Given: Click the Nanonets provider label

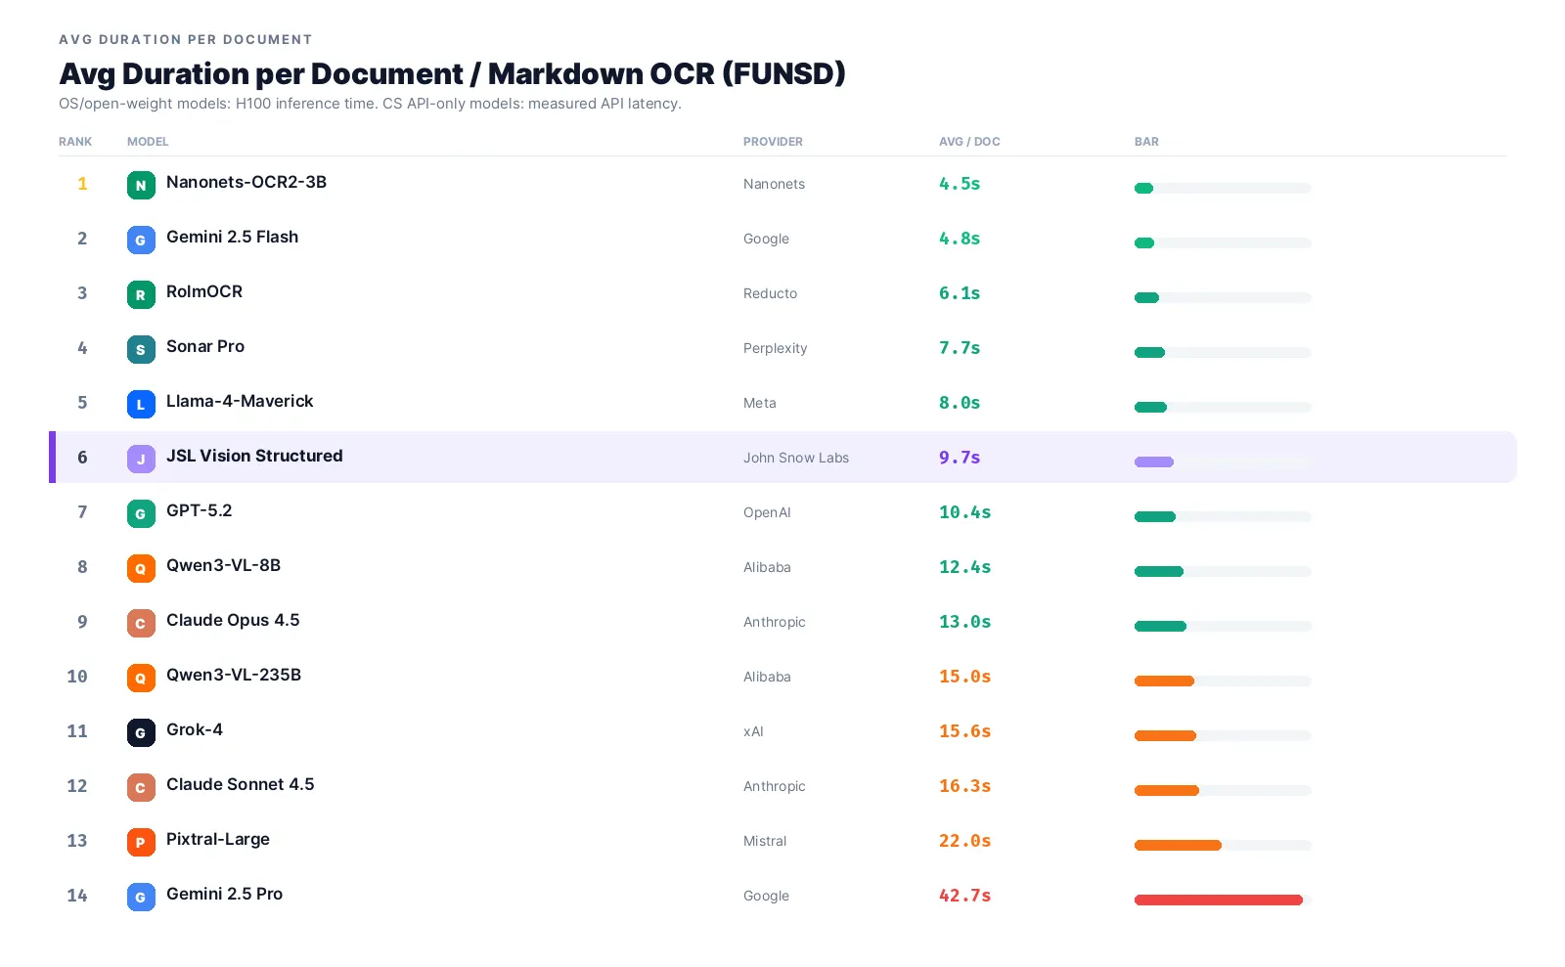Looking at the screenshot, I should [x=774, y=184].
